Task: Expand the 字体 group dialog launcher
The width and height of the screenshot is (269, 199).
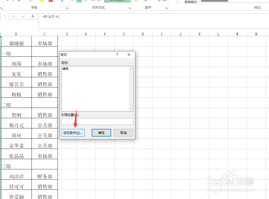Action: pyautogui.click(x=67, y=8)
